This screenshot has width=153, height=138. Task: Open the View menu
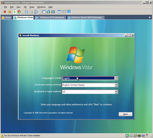pyautogui.click(x=19, y=7)
